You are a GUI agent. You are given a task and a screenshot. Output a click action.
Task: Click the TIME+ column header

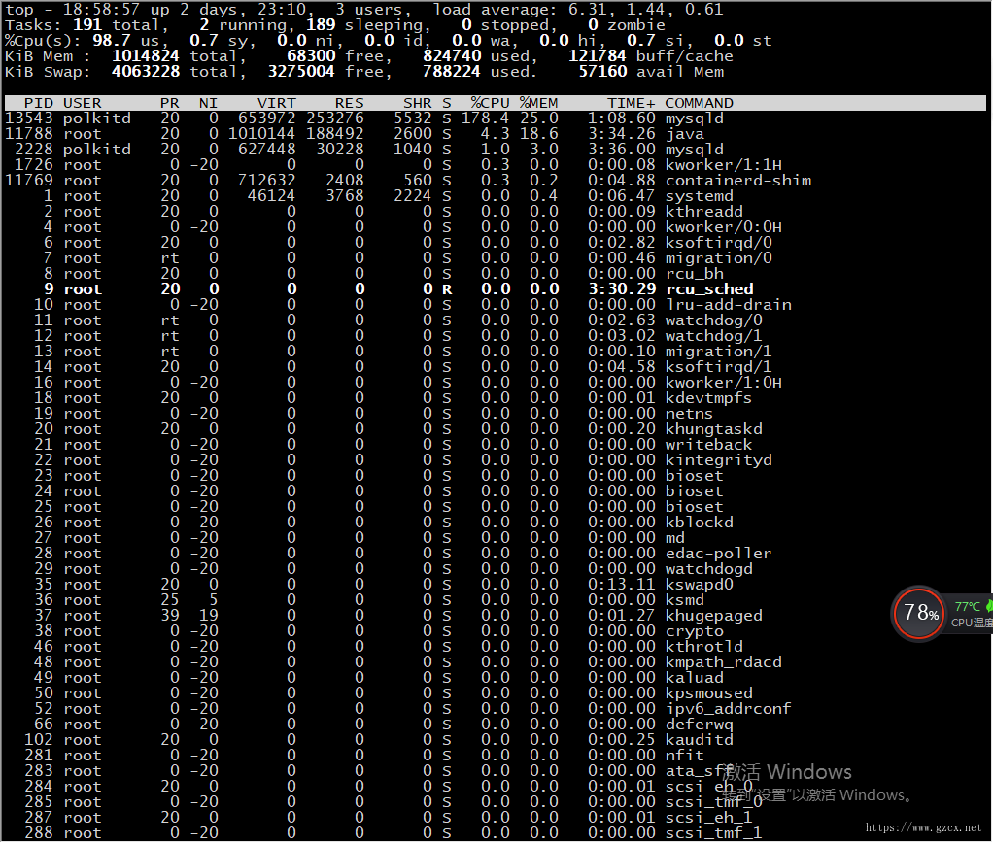632,103
